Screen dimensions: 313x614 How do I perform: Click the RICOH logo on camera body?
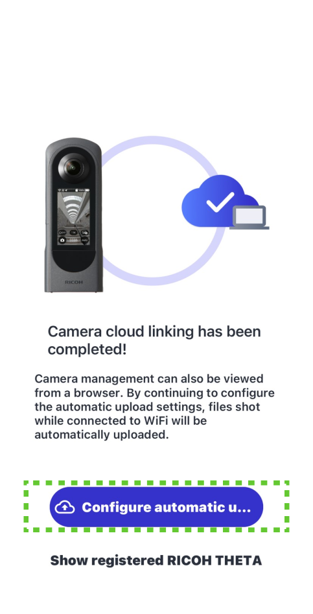74,281
